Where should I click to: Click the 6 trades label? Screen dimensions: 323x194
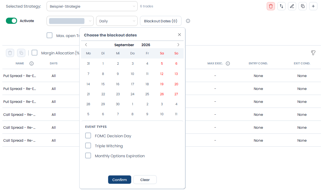coord(146,6)
